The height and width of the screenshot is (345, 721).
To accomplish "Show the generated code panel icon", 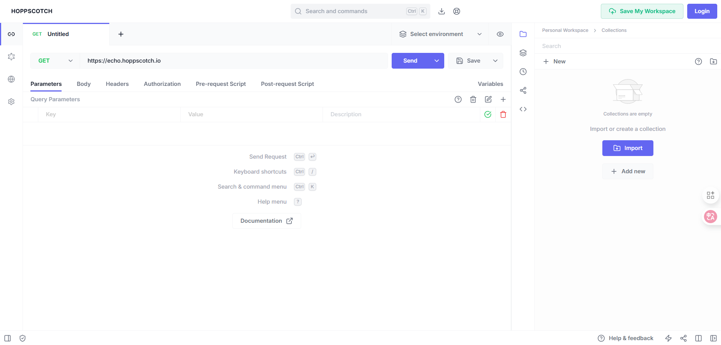I will pyautogui.click(x=523, y=109).
